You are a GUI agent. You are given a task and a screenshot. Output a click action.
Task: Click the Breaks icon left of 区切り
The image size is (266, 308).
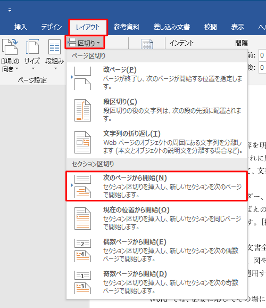click(x=72, y=43)
